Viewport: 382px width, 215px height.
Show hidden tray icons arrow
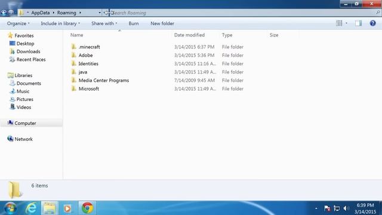pos(316,208)
